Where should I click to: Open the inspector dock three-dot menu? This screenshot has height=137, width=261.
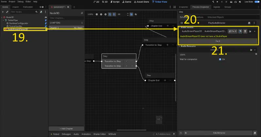[258, 7]
